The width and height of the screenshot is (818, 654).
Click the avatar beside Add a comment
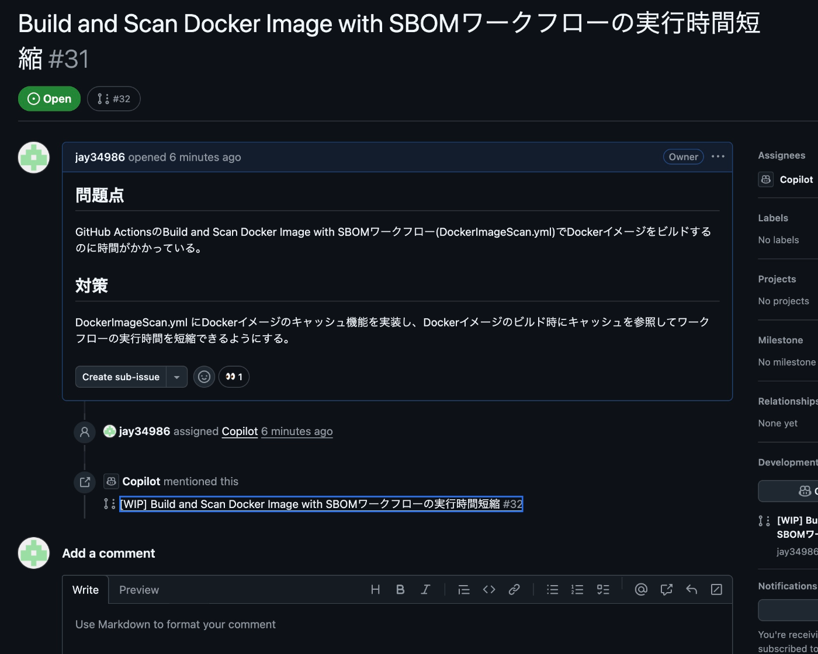click(x=34, y=552)
